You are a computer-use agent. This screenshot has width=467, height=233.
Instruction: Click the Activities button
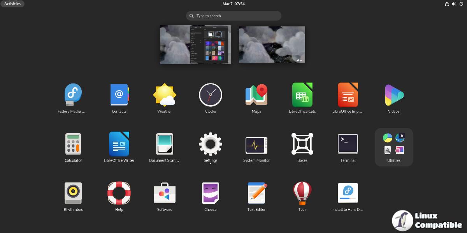coord(12,3)
